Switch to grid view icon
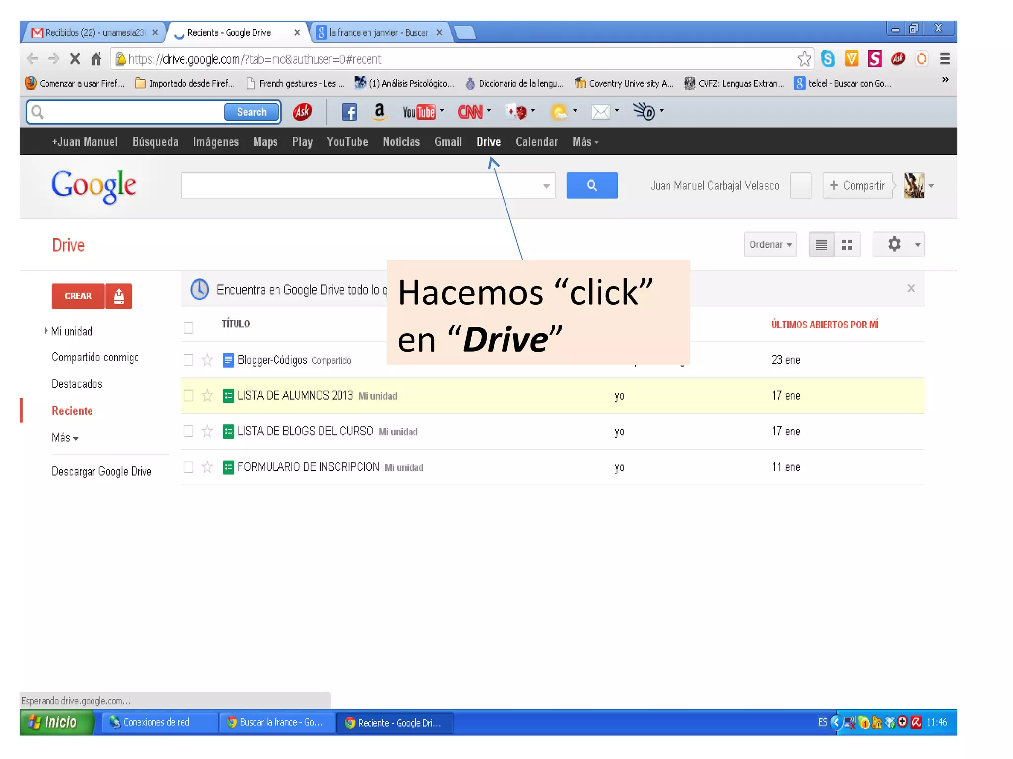 (x=847, y=245)
